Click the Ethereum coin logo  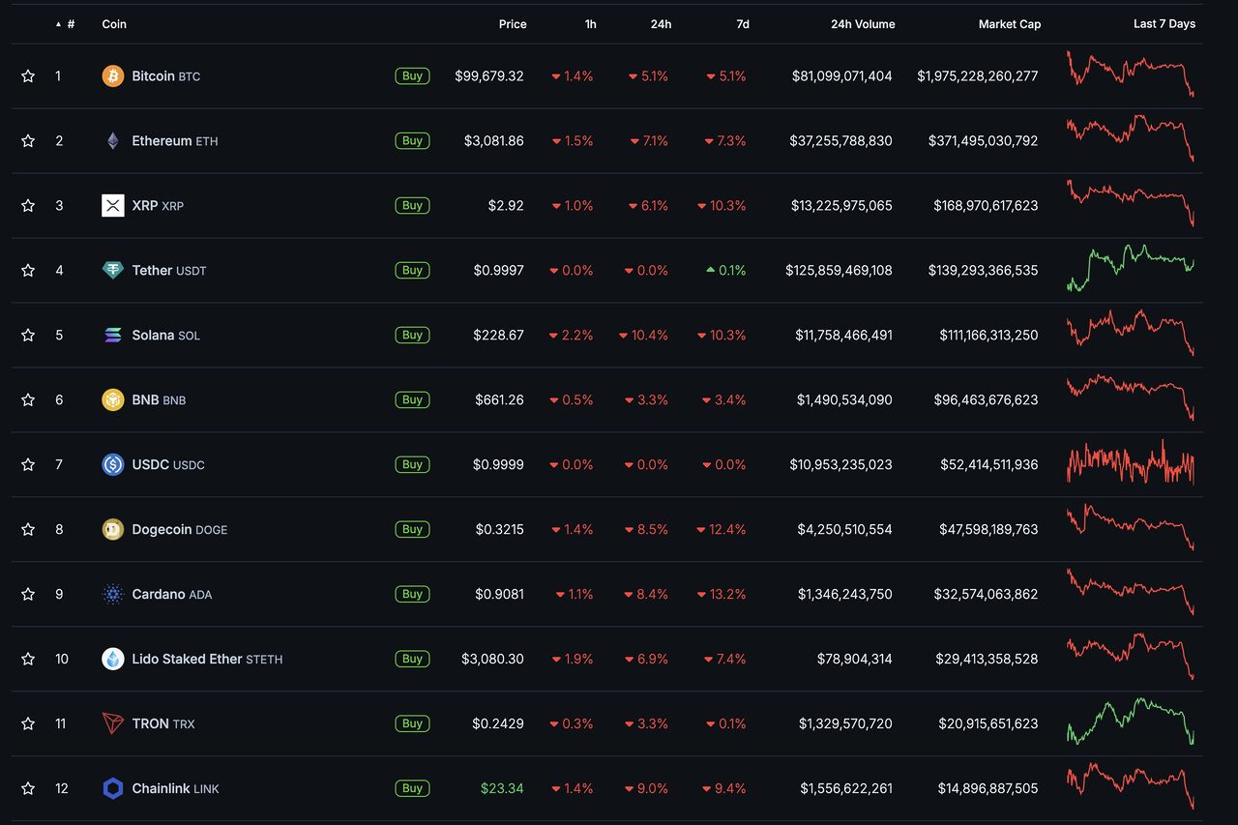[113, 140]
